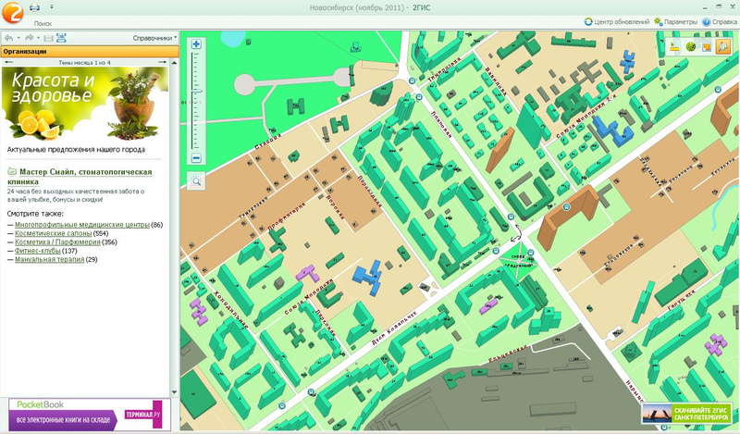The image size is (740, 434).
Task: Select the Организации panel tab
Action: click(26, 52)
